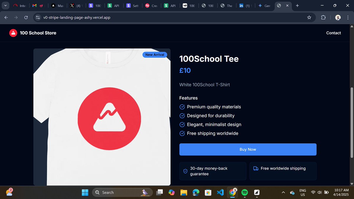This screenshot has height=199, width=354.
Task: Open Task View on the taskbar
Action: [x=160, y=193]
